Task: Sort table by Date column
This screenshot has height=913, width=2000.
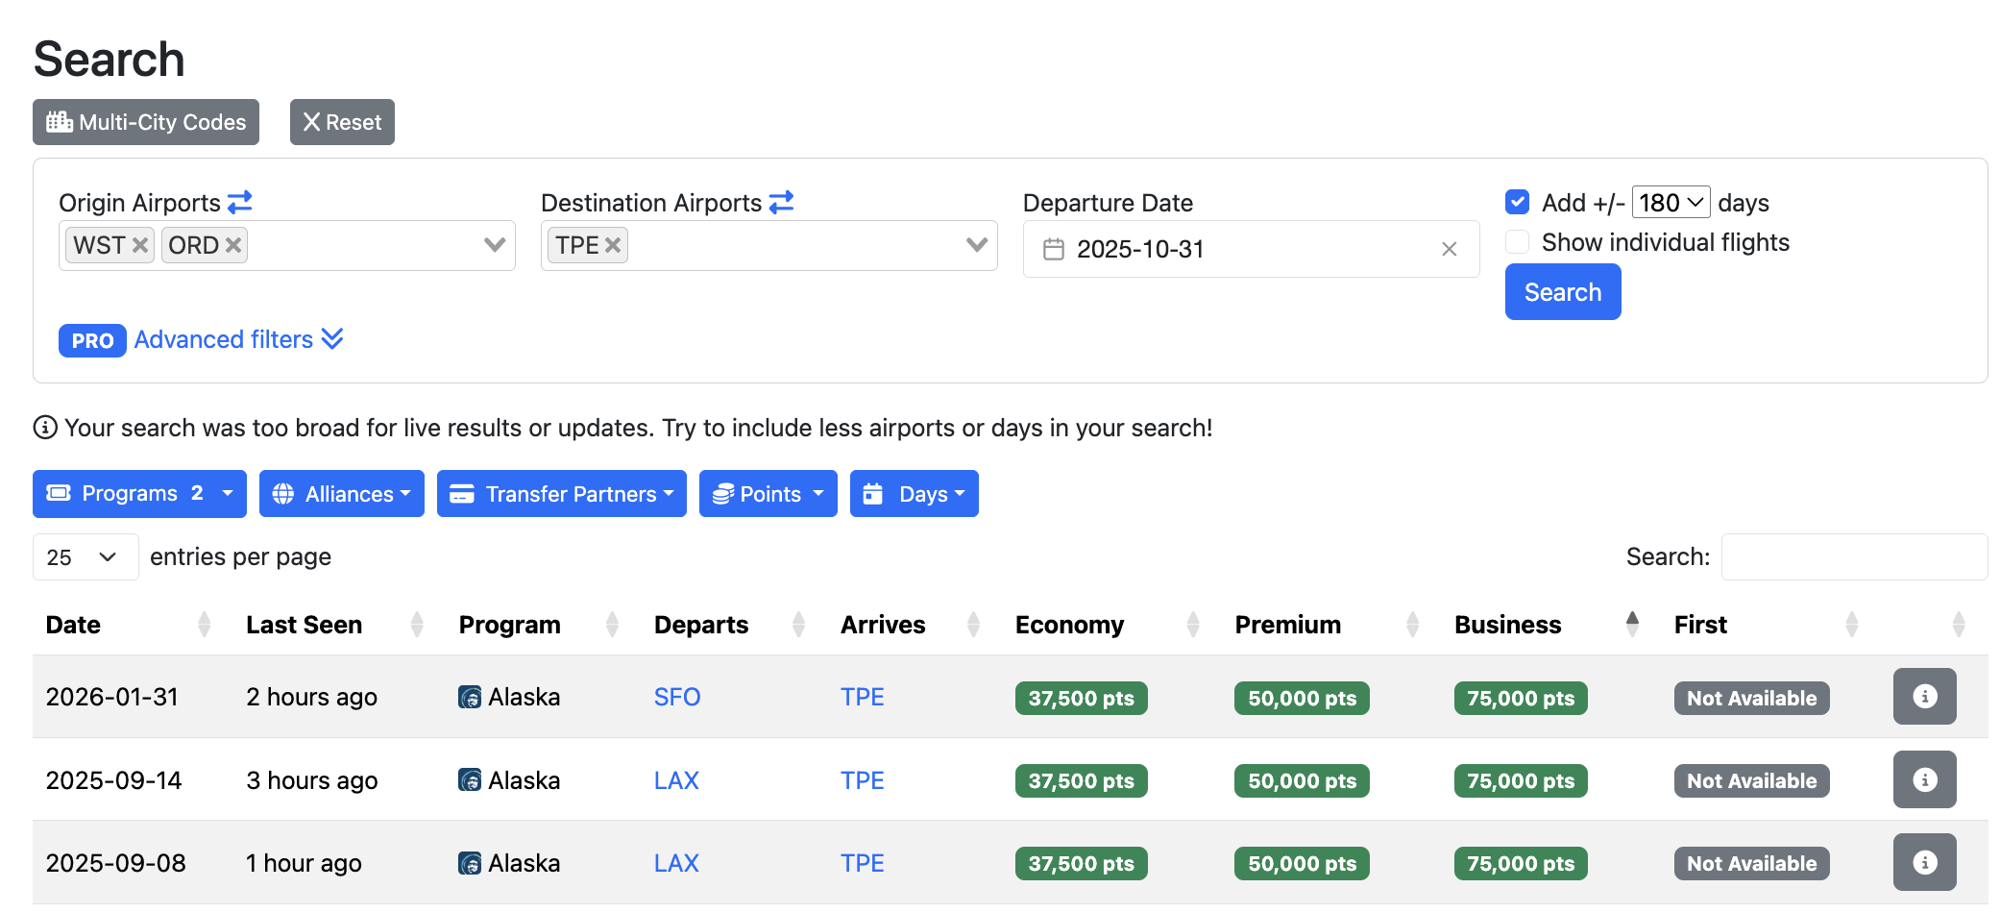Action: 127,625
